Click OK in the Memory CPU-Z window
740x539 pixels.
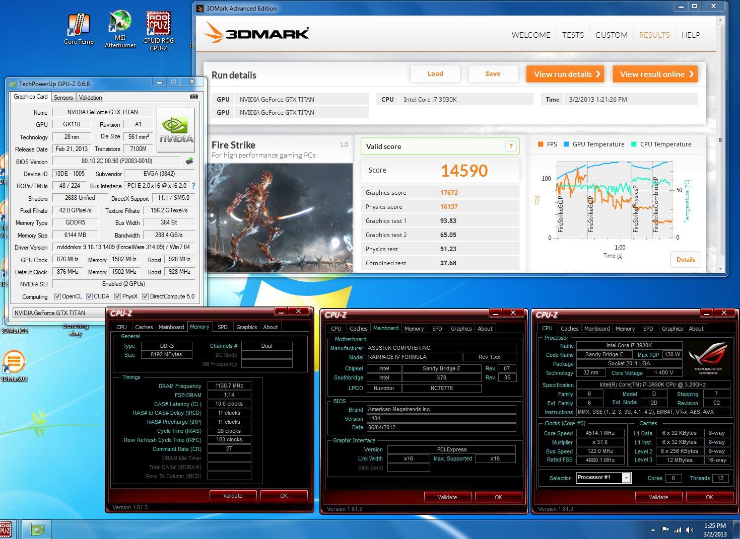[x=284, y=496]
